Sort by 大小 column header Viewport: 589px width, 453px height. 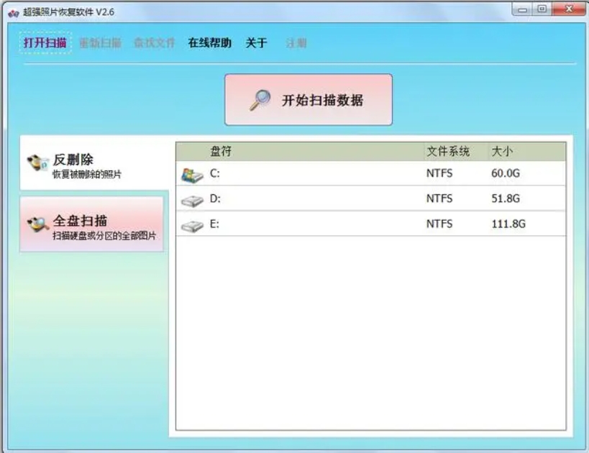tap(502, 152)
